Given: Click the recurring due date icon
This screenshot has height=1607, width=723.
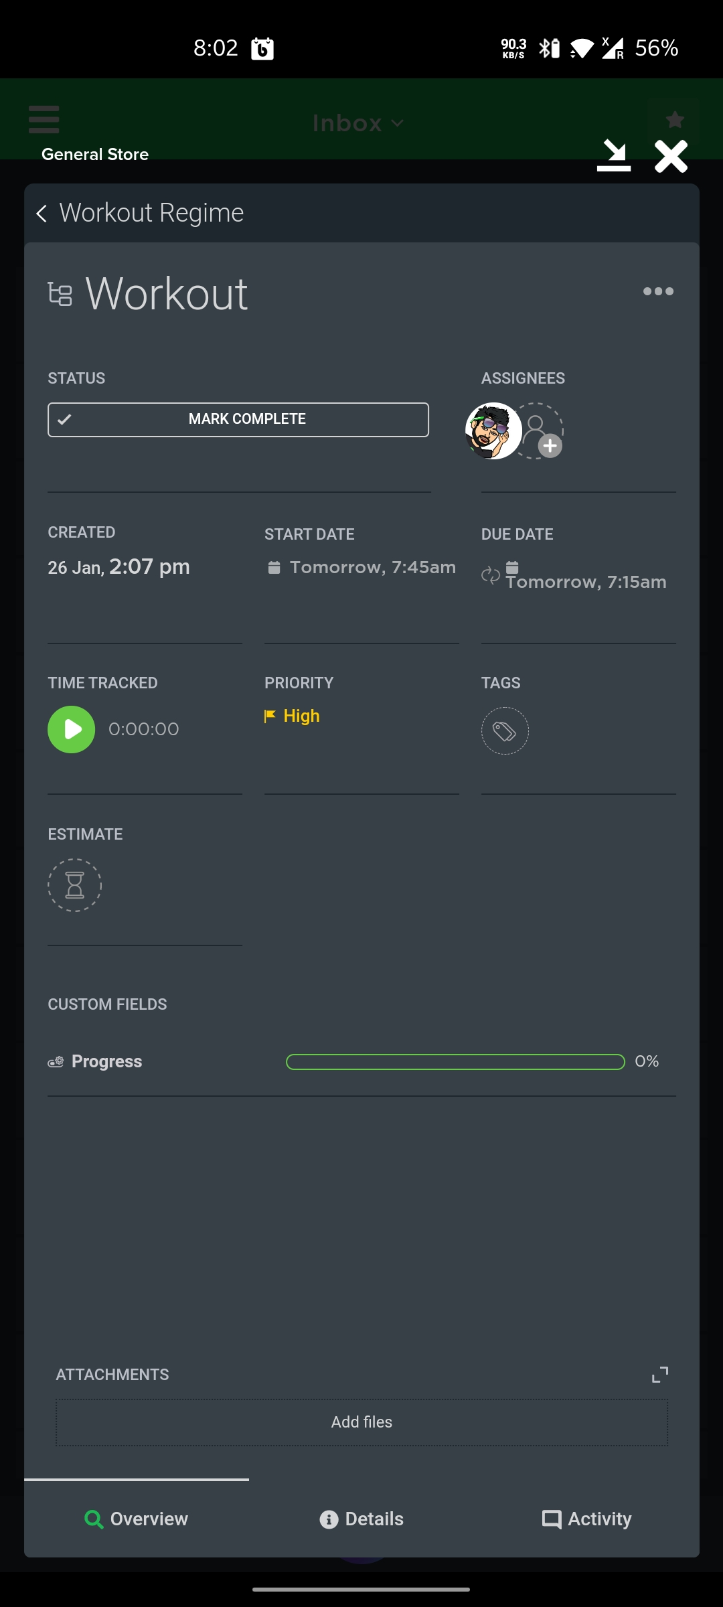Looking at the screenshot, I should 491,575.
